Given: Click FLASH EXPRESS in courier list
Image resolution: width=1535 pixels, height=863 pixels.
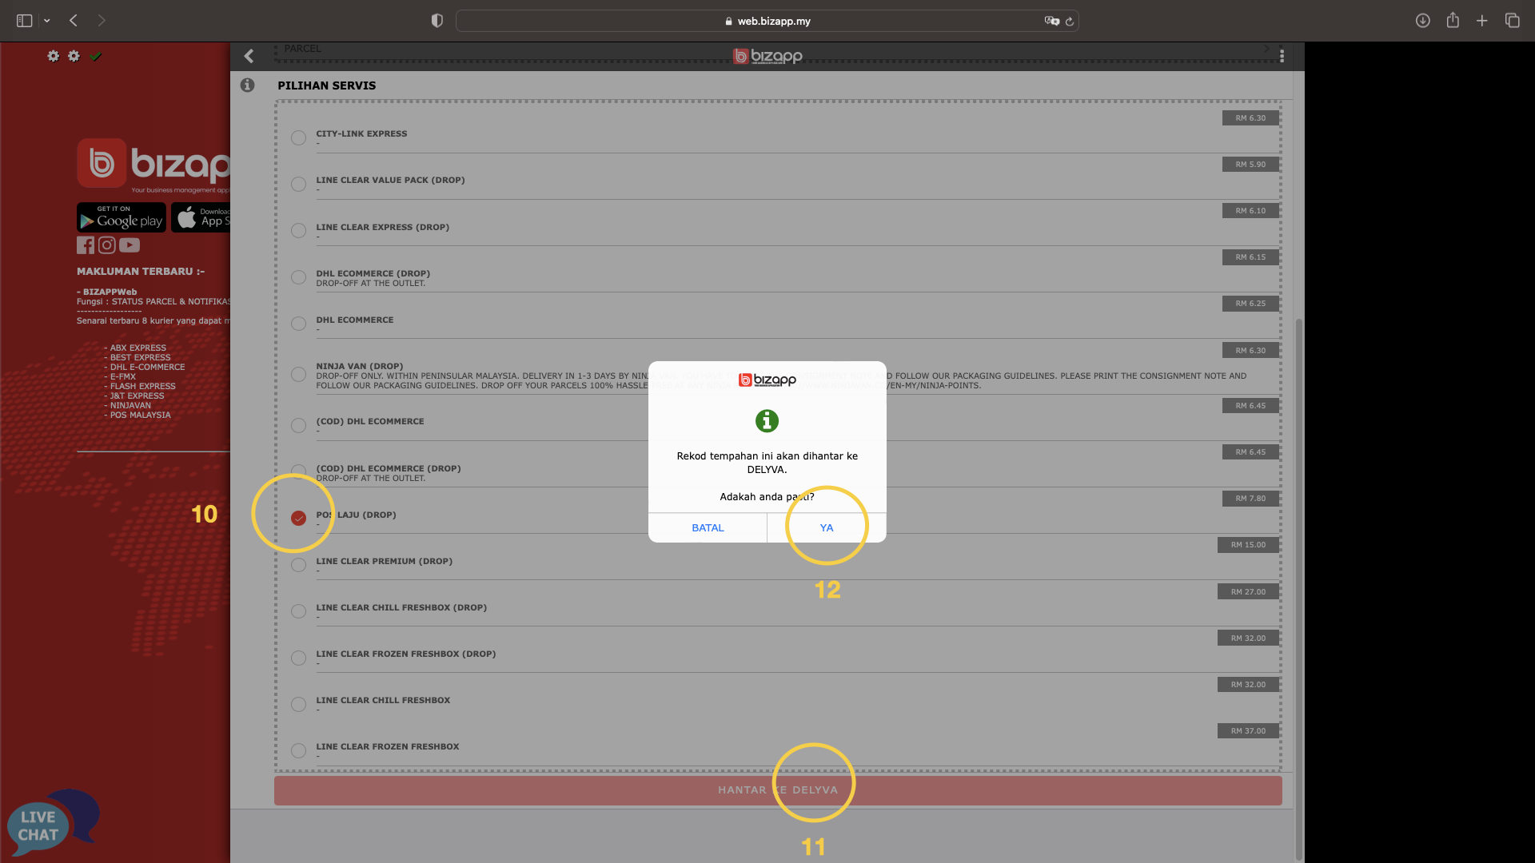Looking at the screenshot, I should pos(142,386).
